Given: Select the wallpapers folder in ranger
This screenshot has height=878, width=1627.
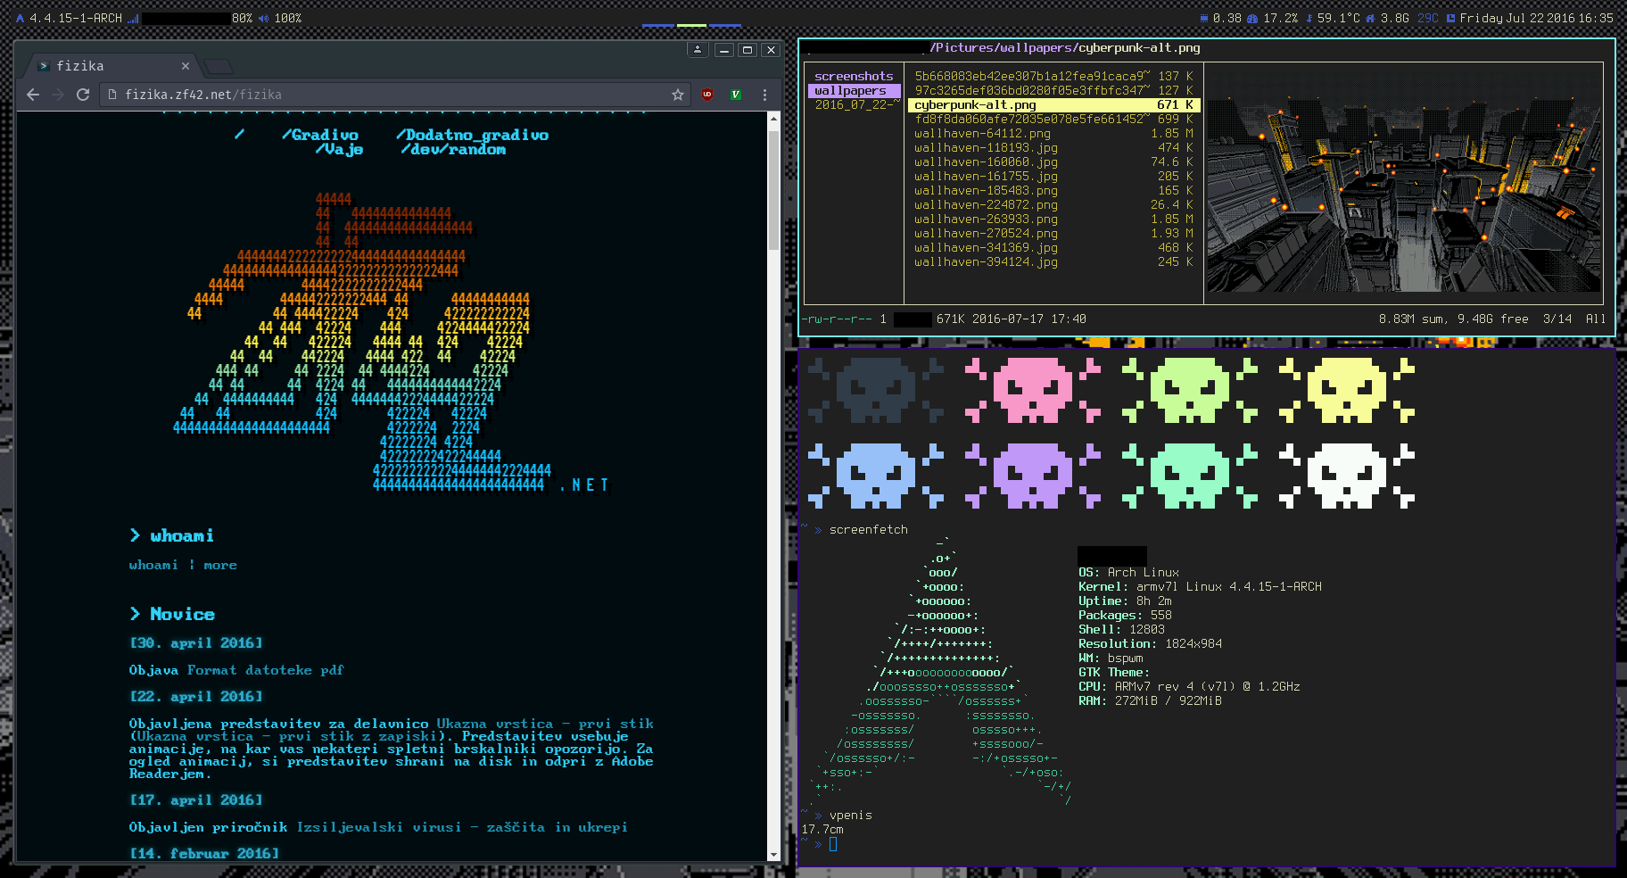Looking at the screenshot, I should pyautogui.click(x=854, y=91).
